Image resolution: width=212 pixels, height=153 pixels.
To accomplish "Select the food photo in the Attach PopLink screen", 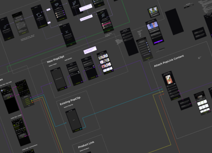I will pos(169,80).
